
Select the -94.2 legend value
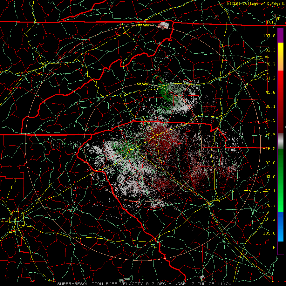(269, 219)
